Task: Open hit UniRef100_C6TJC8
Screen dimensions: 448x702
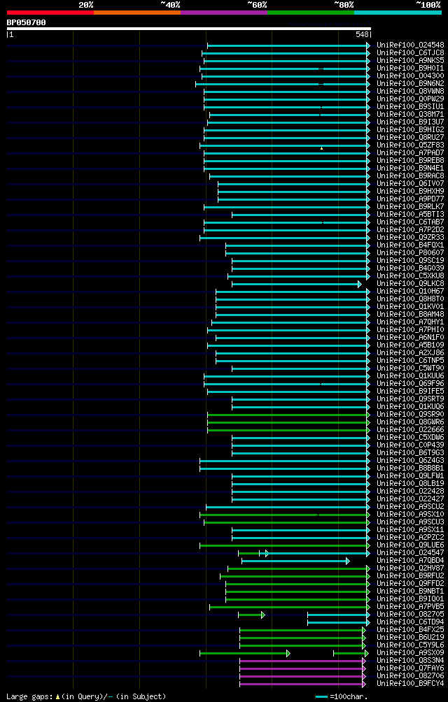Action: tap(410, 53)
